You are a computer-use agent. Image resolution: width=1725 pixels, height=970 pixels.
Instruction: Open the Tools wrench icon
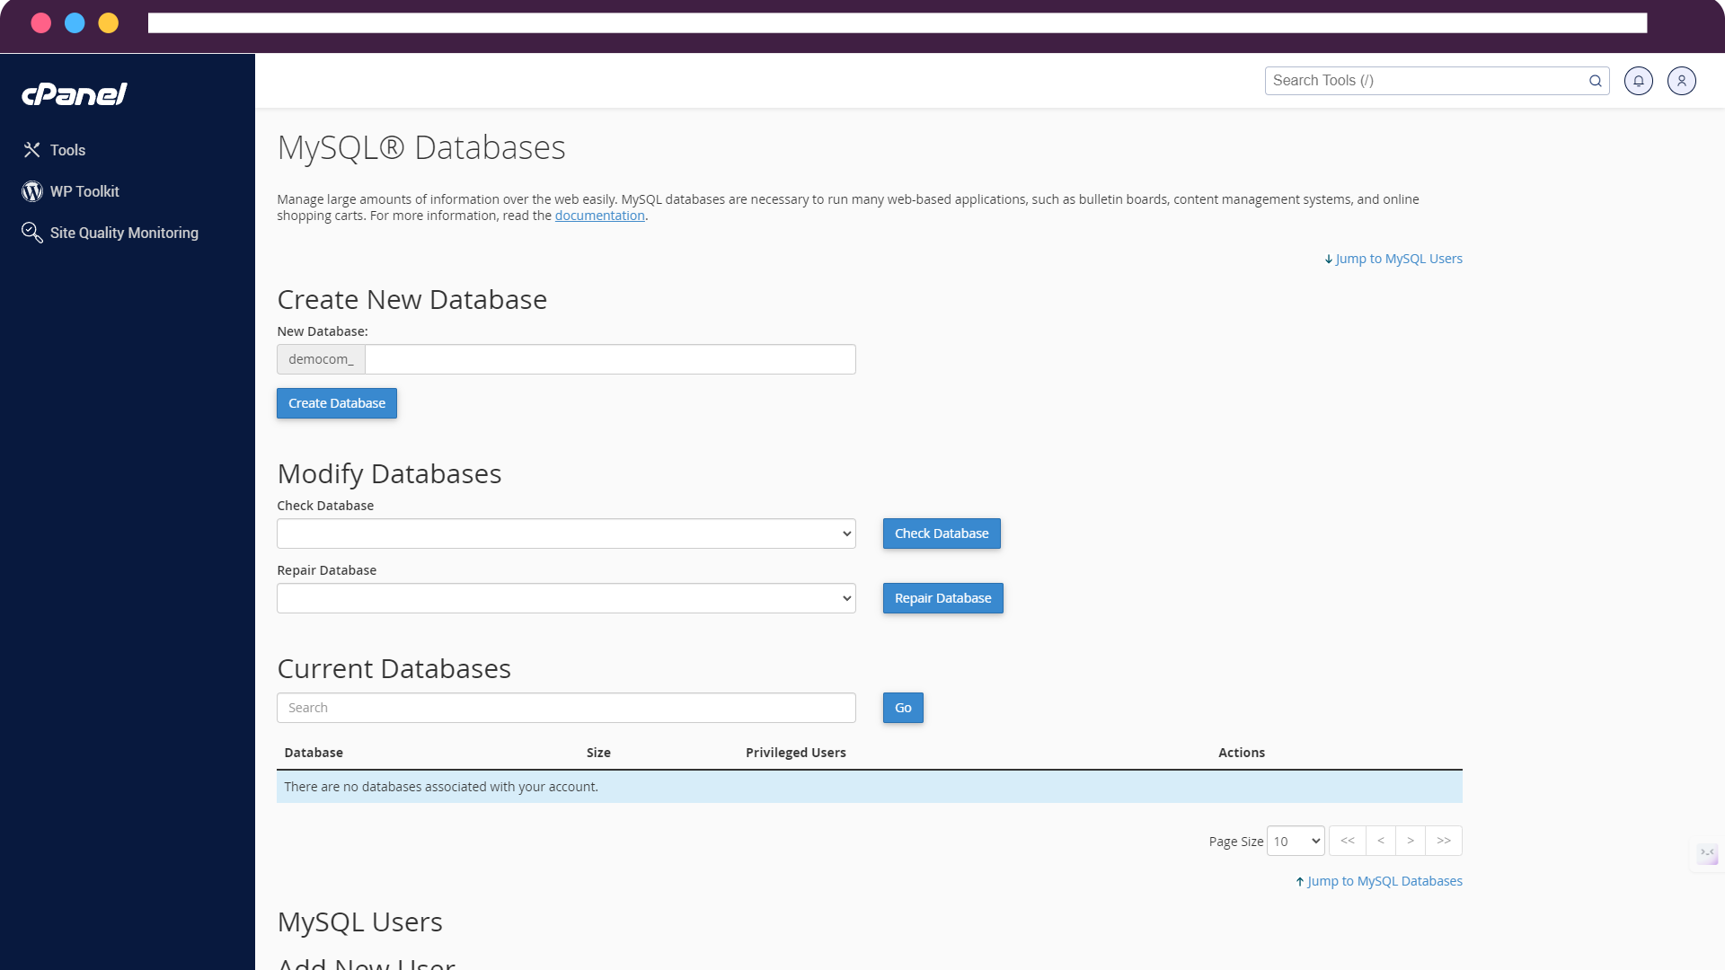click(x=32, y=150)
